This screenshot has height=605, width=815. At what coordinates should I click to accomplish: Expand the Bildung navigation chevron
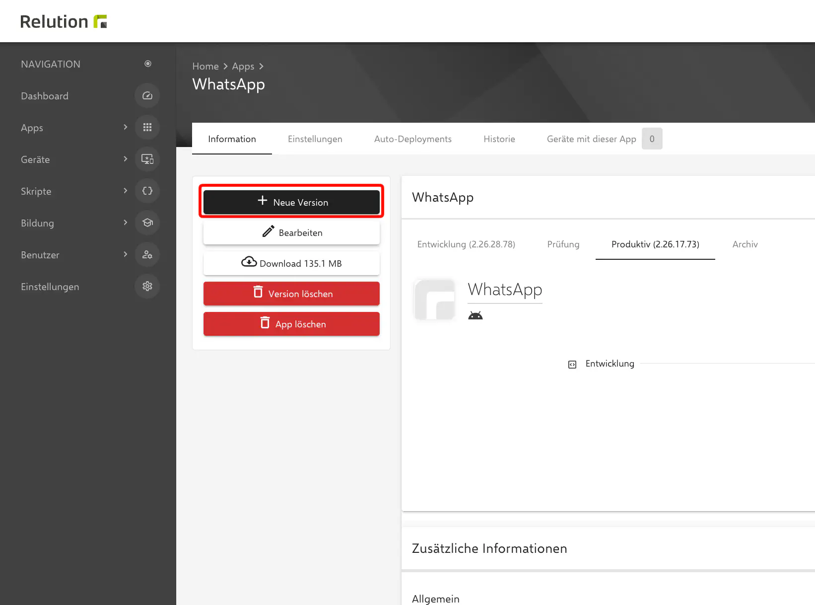click(x=126, y=223)
